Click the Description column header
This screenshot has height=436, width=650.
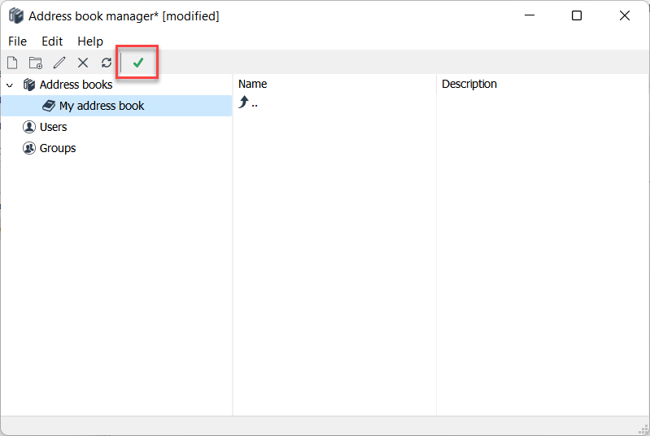click(469, 84)
